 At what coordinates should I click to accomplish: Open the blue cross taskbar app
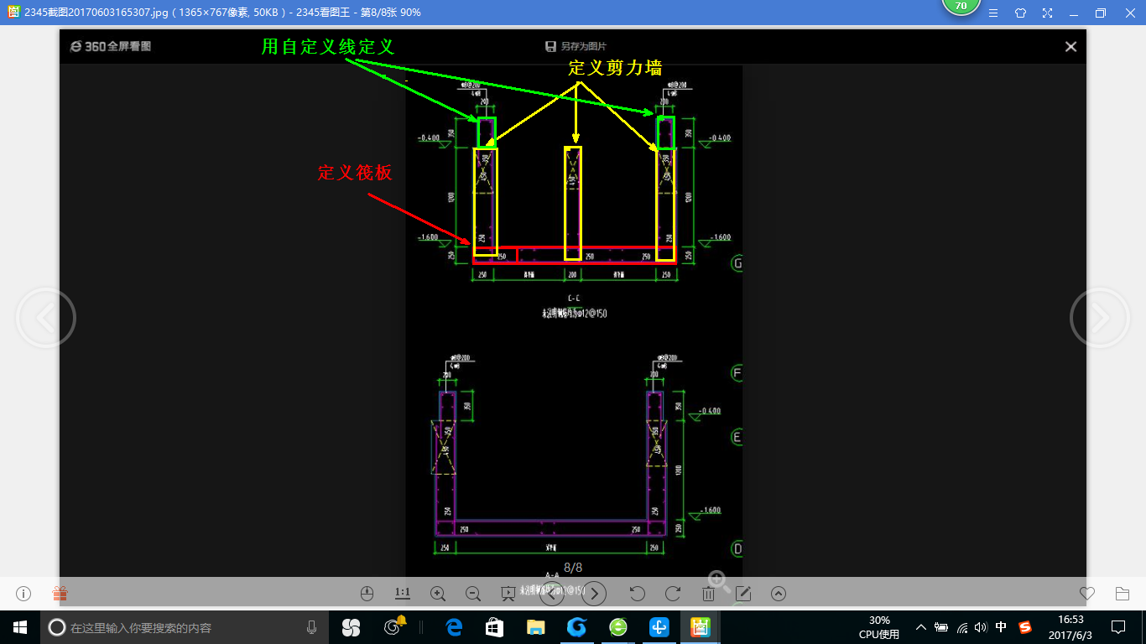coord(659,627)
